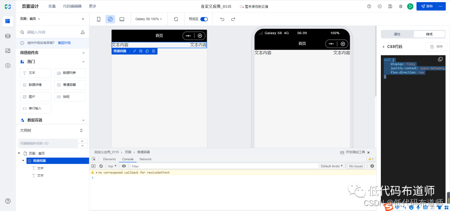Open the help question icon in header
This screenshot has height=211, width=450.
point(369,6)
